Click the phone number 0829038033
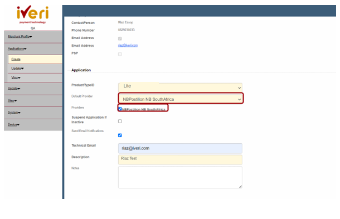This screenshot has width=340, height=219. (126, 30)
